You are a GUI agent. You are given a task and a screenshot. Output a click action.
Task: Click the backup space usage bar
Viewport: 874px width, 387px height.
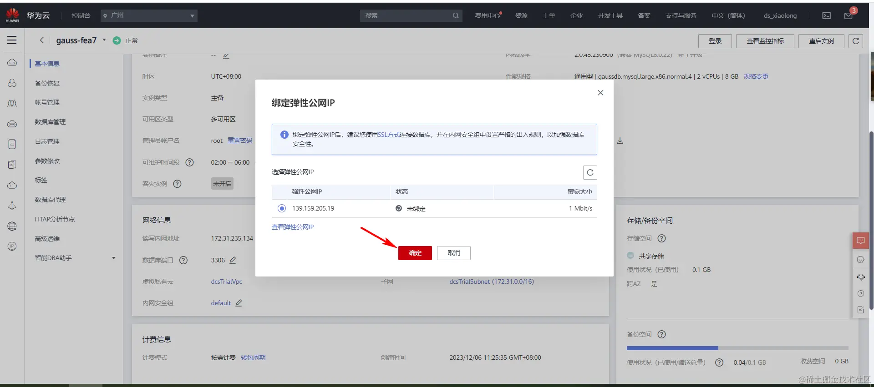click(x=737, y=348)
